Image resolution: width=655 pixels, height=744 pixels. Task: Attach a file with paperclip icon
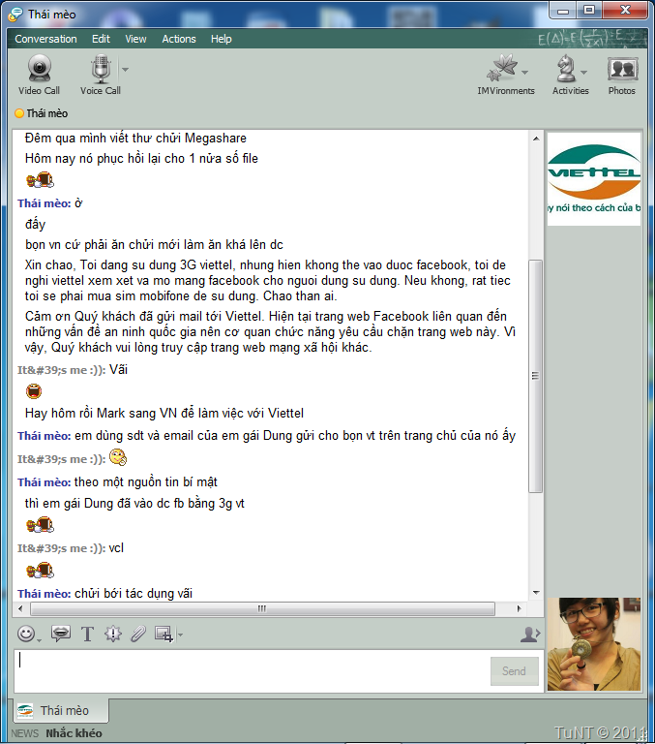coord(138,634)
